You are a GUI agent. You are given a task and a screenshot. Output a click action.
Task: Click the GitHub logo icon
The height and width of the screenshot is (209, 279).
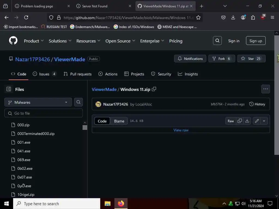click(x=13, y=41)
